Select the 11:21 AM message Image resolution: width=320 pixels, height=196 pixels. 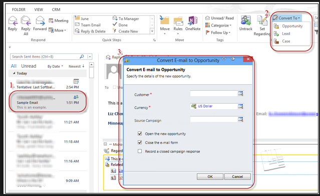click(x=48, y=122)
